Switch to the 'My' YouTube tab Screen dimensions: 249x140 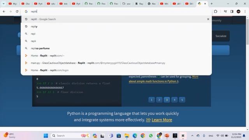(13, 3)
